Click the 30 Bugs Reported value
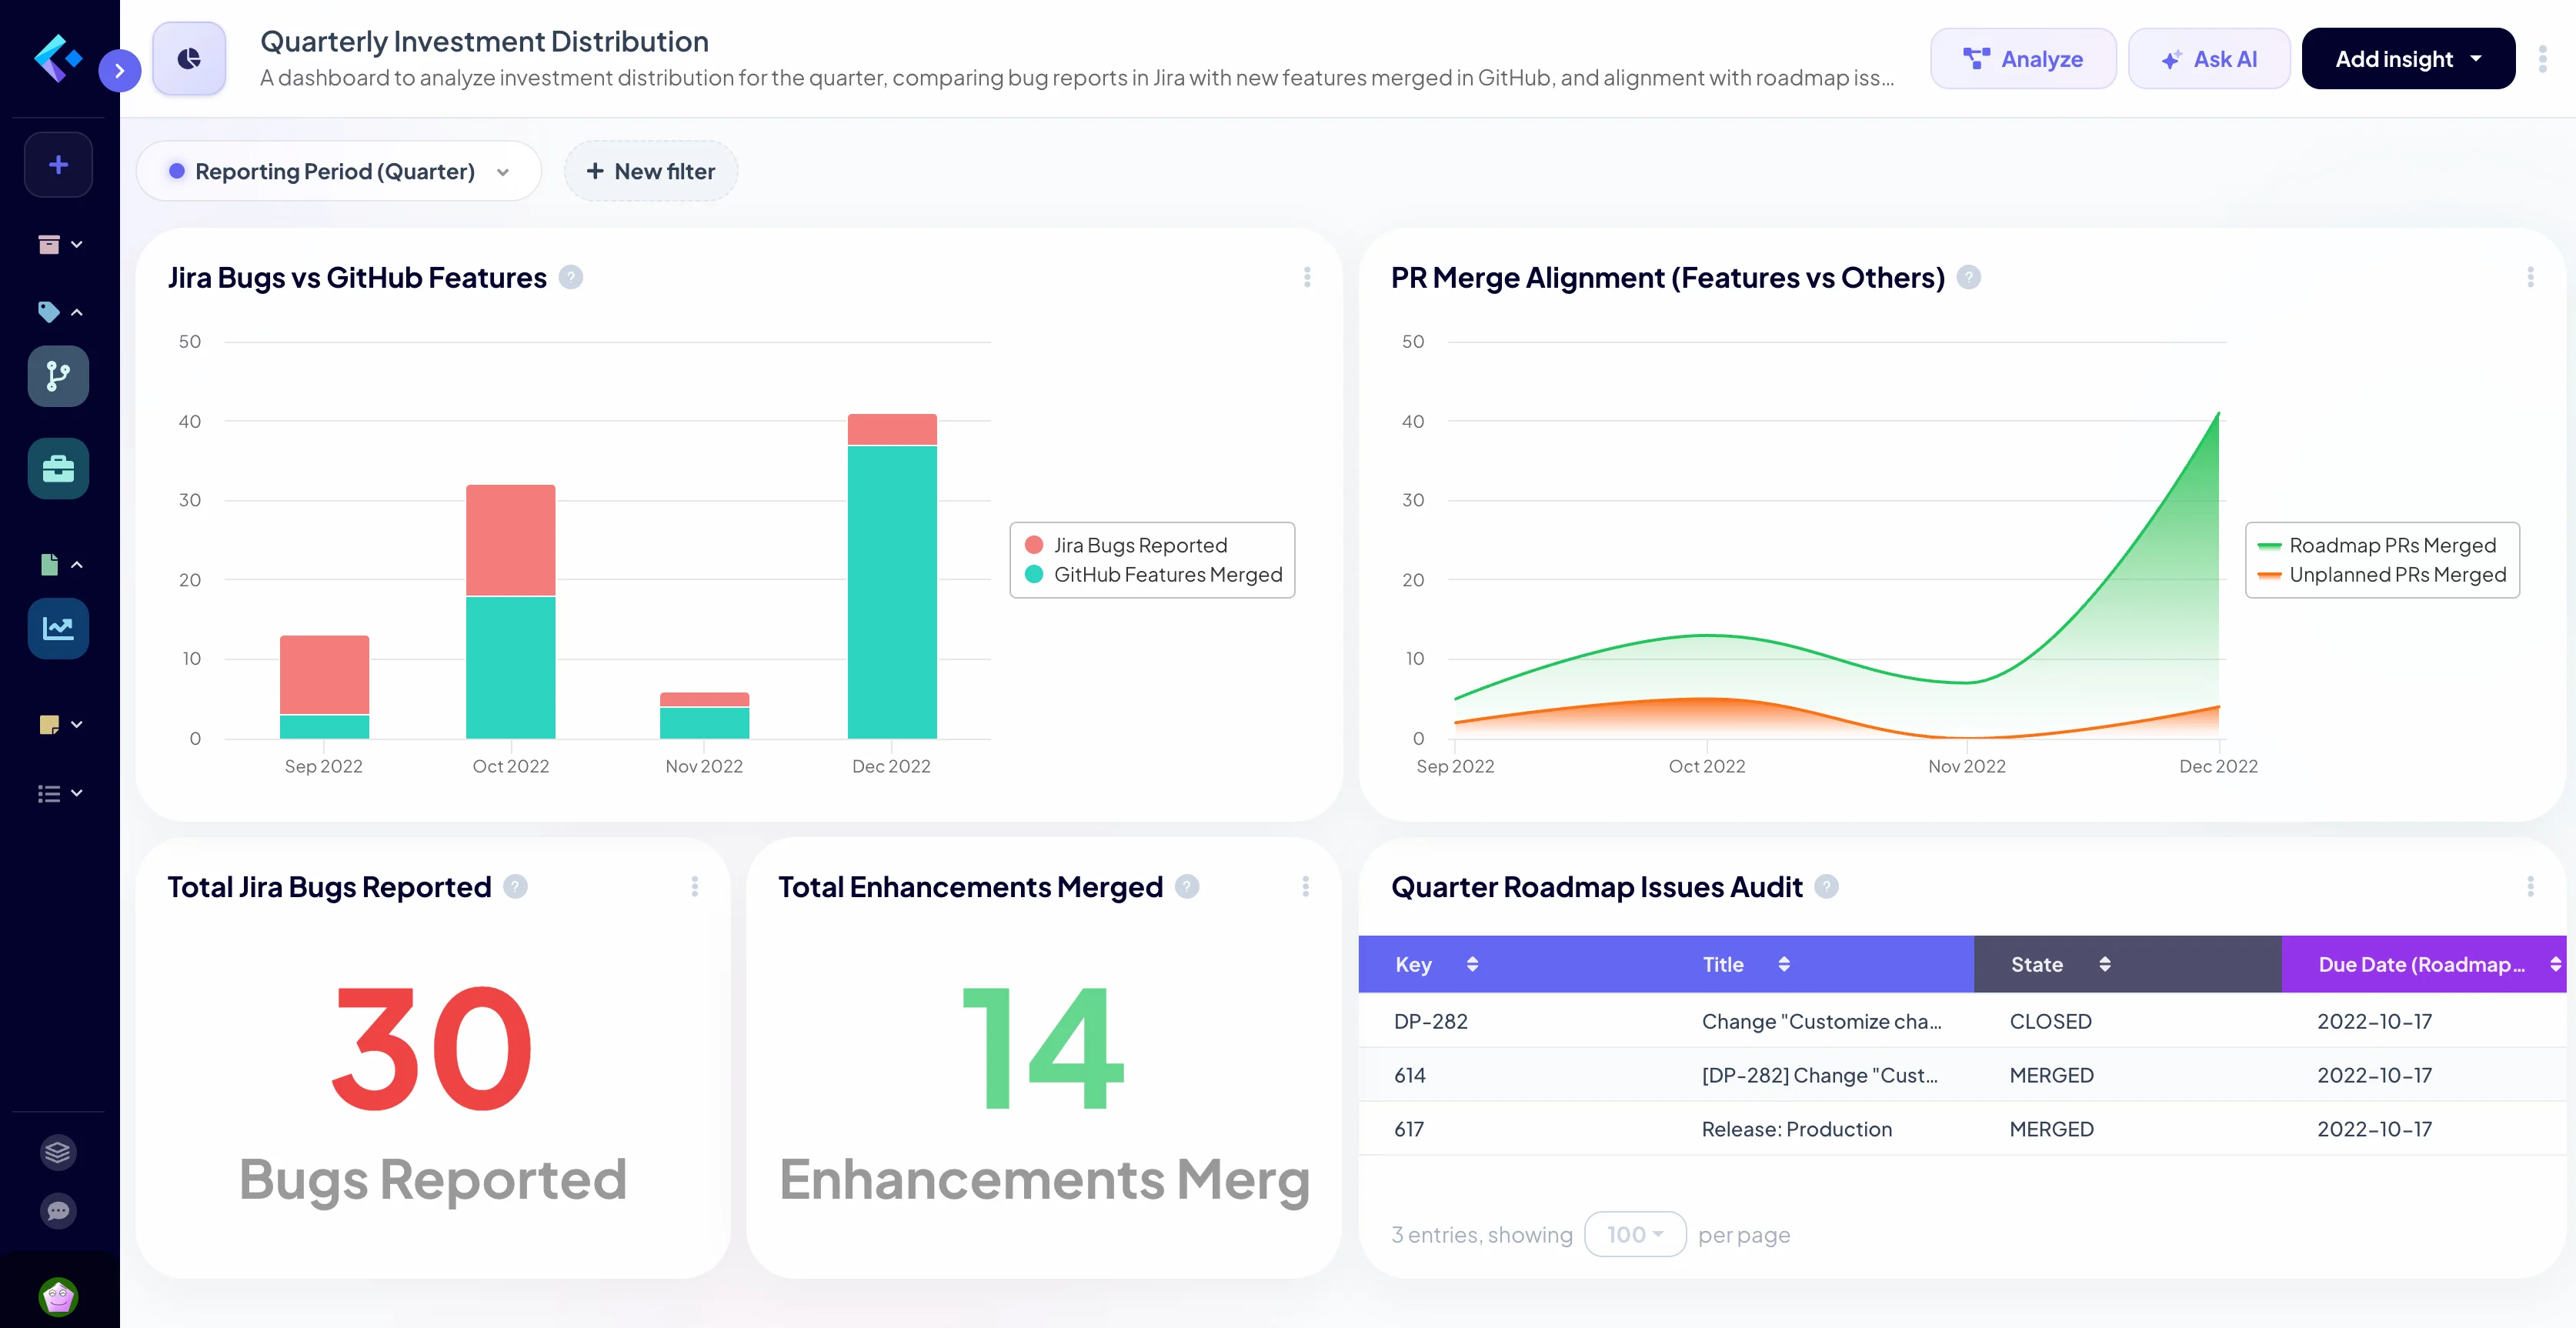 click(x=432, y=1049)
